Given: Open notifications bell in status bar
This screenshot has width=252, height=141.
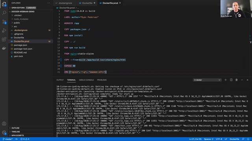Looking at the screenshot, I should [x=248, y=139].
